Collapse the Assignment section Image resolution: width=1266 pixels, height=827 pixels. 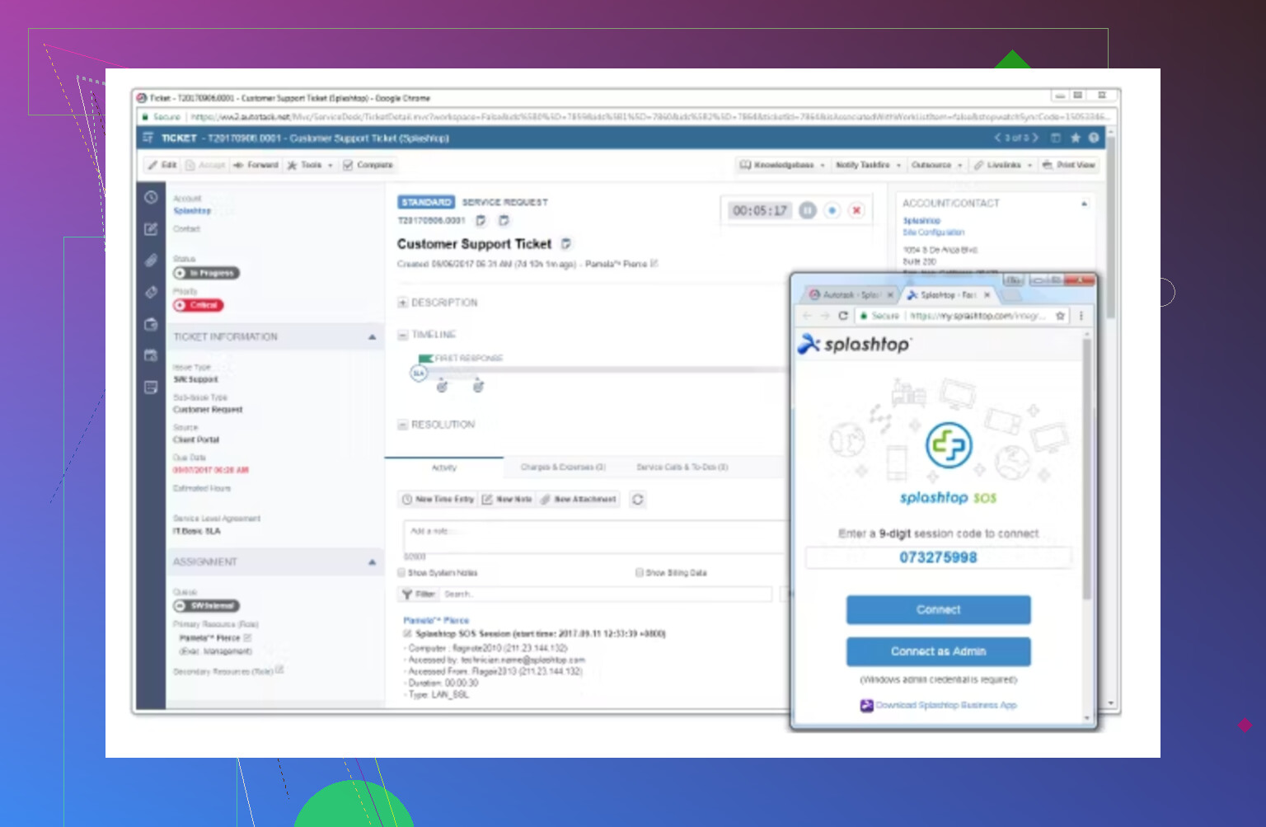(x=372, y=562)
